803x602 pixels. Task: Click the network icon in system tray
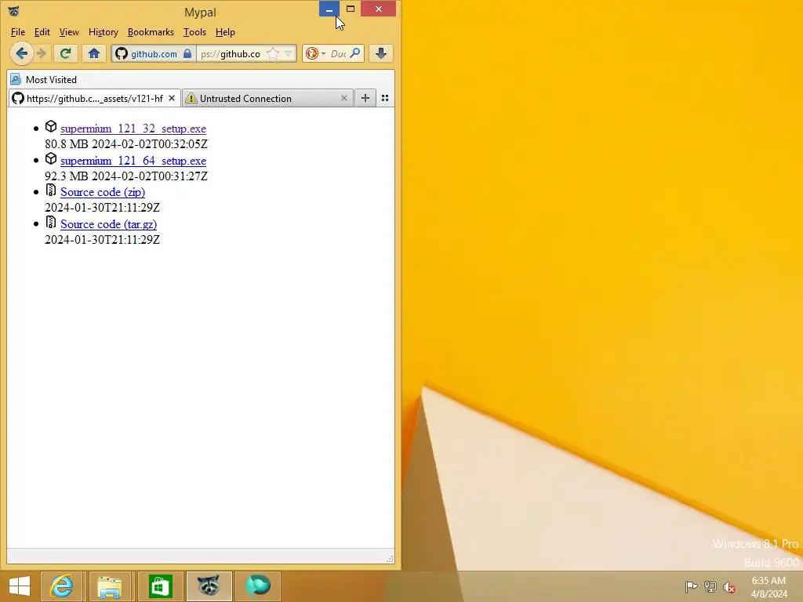click(x=710, y=586)
